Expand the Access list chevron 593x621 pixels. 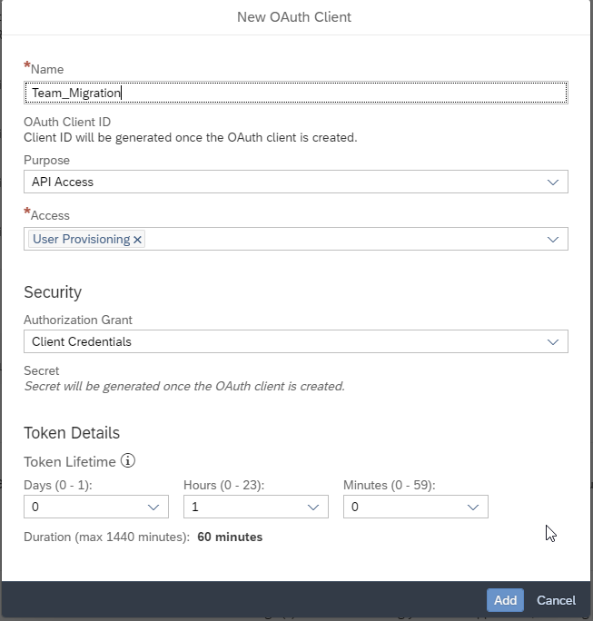pyautogui.click(x=553, y=239)
